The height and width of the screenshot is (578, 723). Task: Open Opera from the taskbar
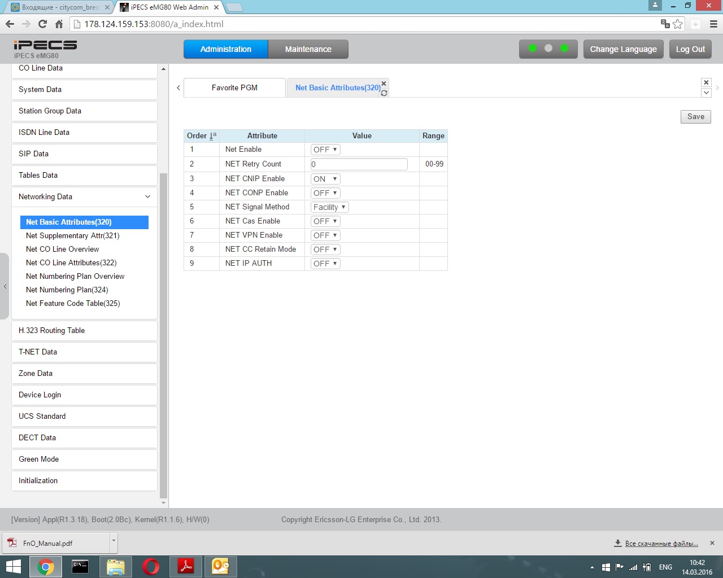pos(151,566)
